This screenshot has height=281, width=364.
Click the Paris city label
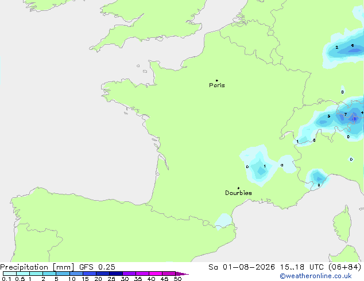coord(217,85)
